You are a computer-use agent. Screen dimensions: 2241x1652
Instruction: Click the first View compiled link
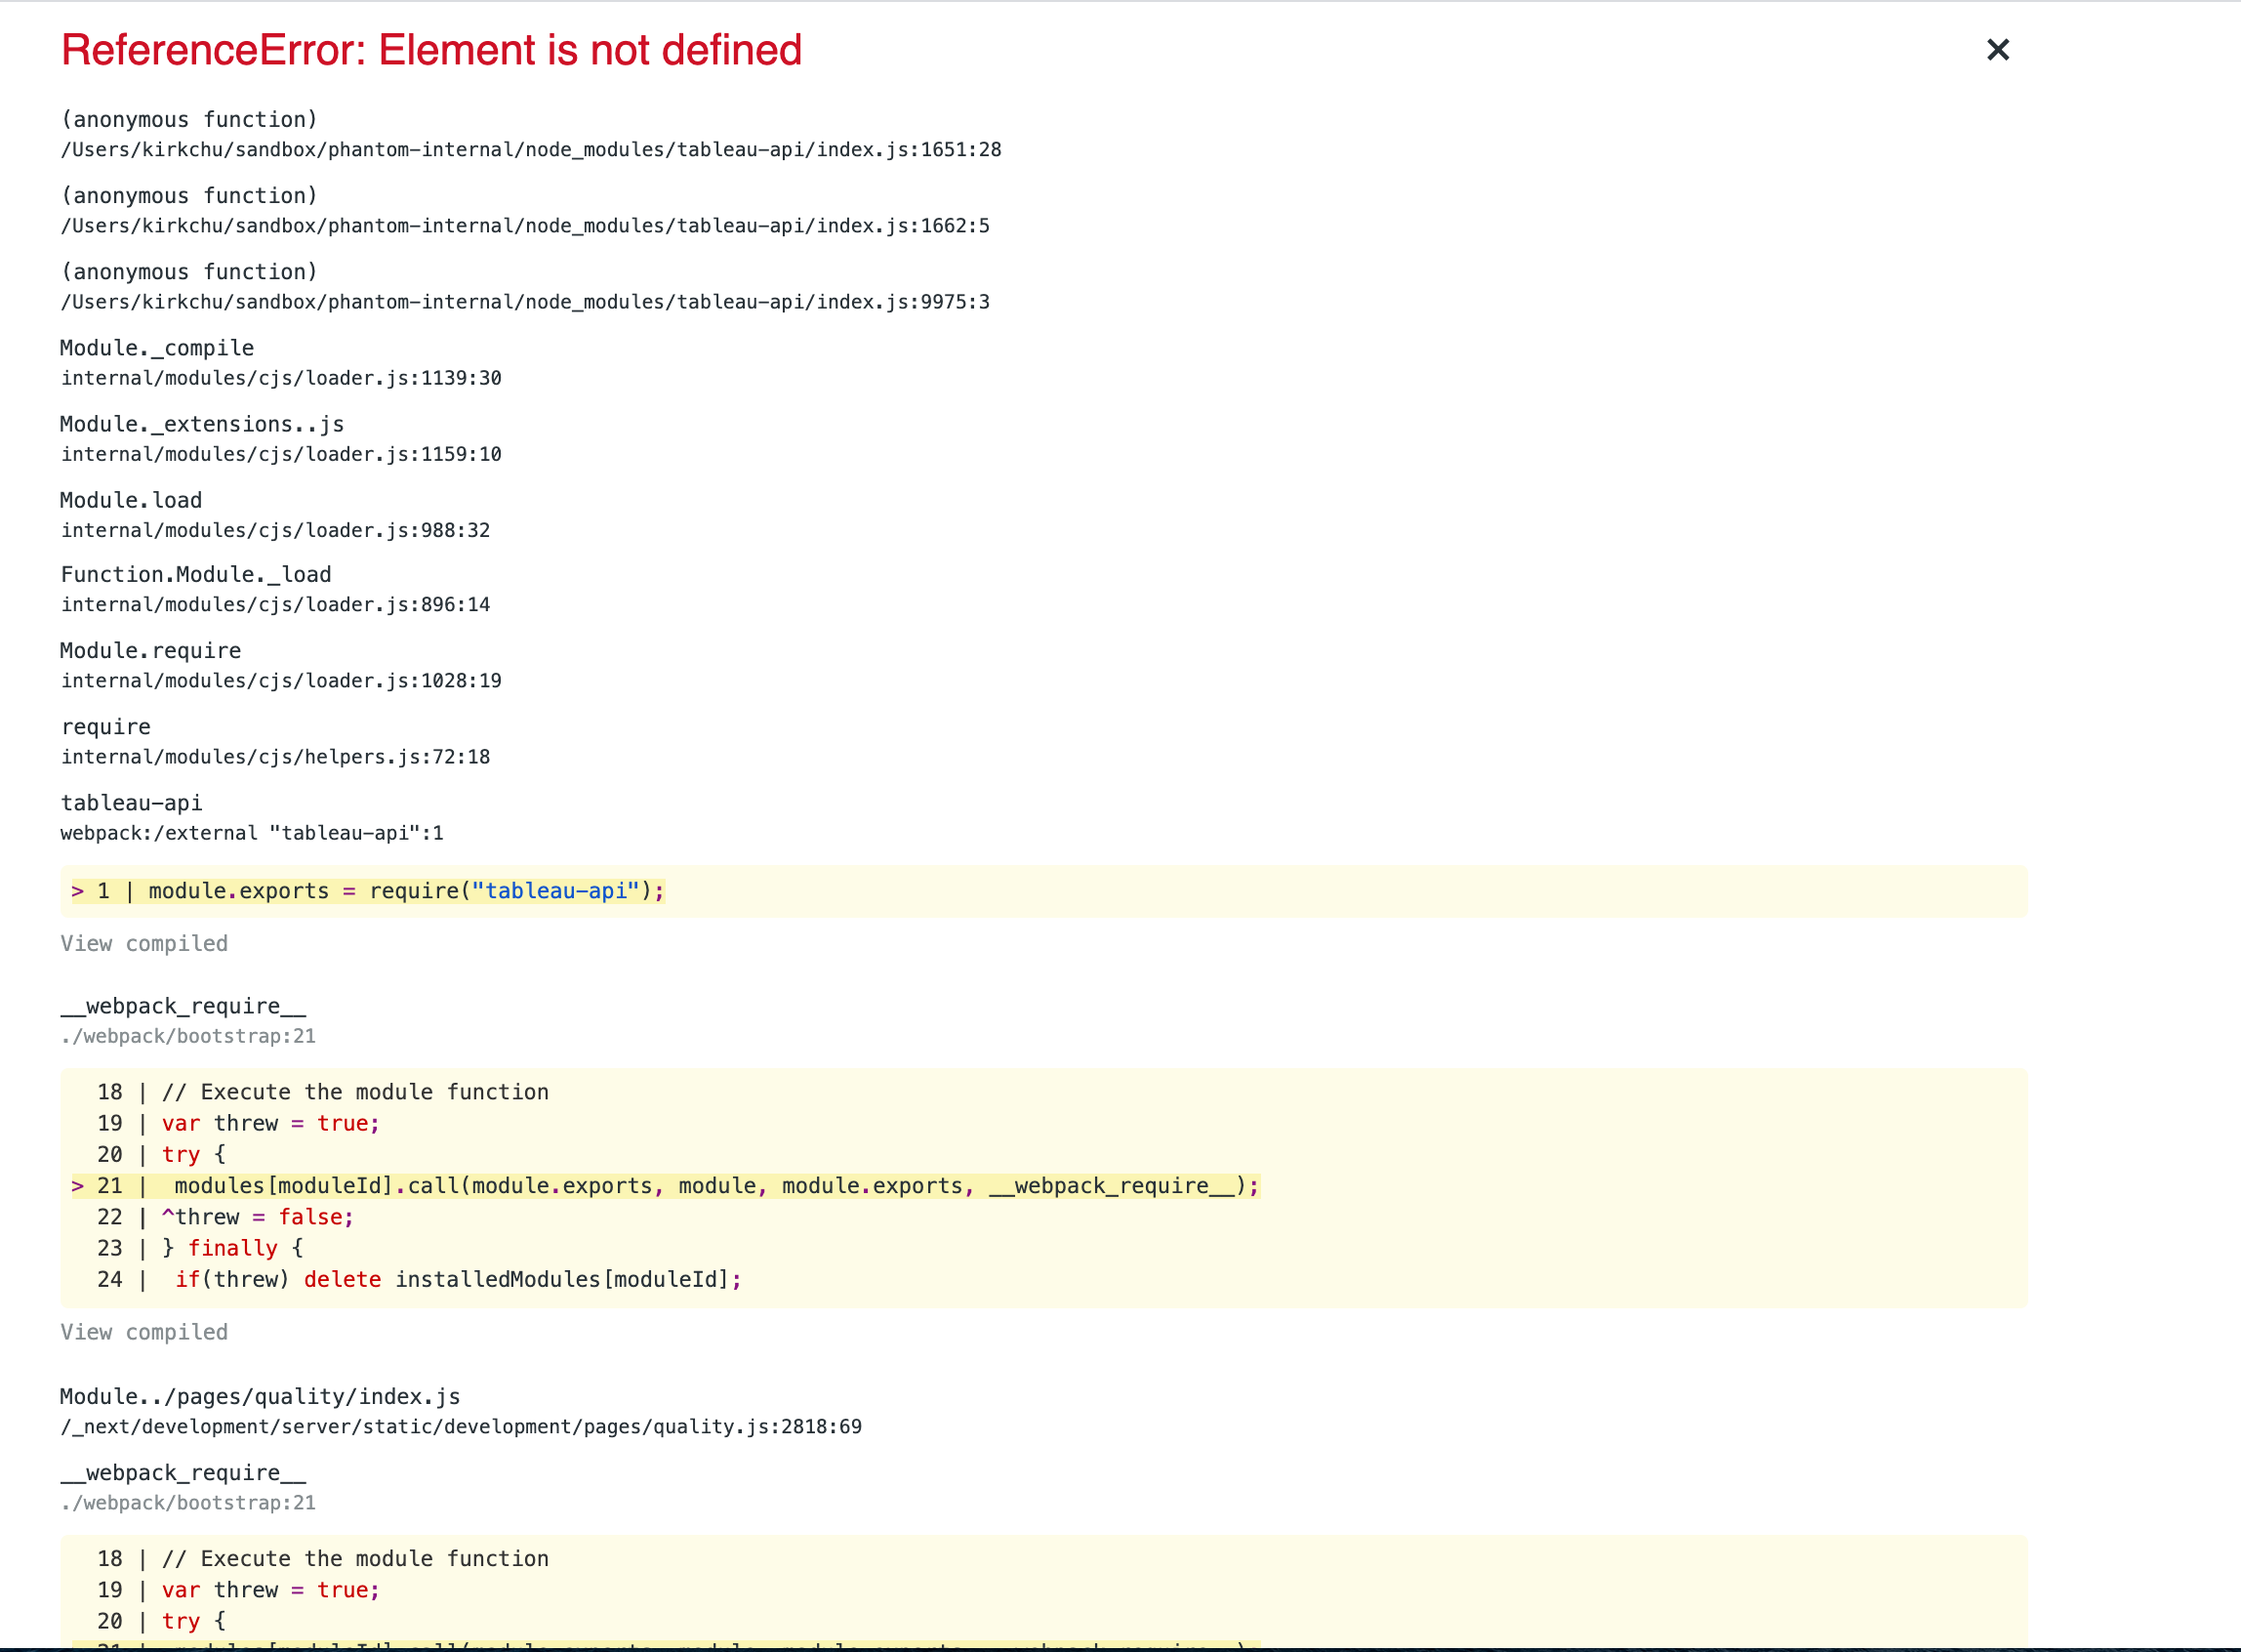coord(143,943)
